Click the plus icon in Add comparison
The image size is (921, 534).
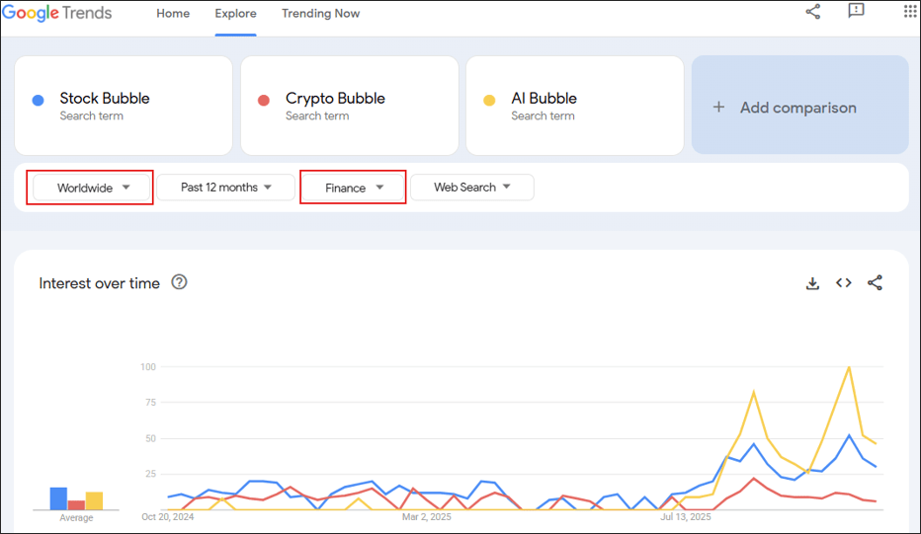pyautogui.click(x=718, y=108)
